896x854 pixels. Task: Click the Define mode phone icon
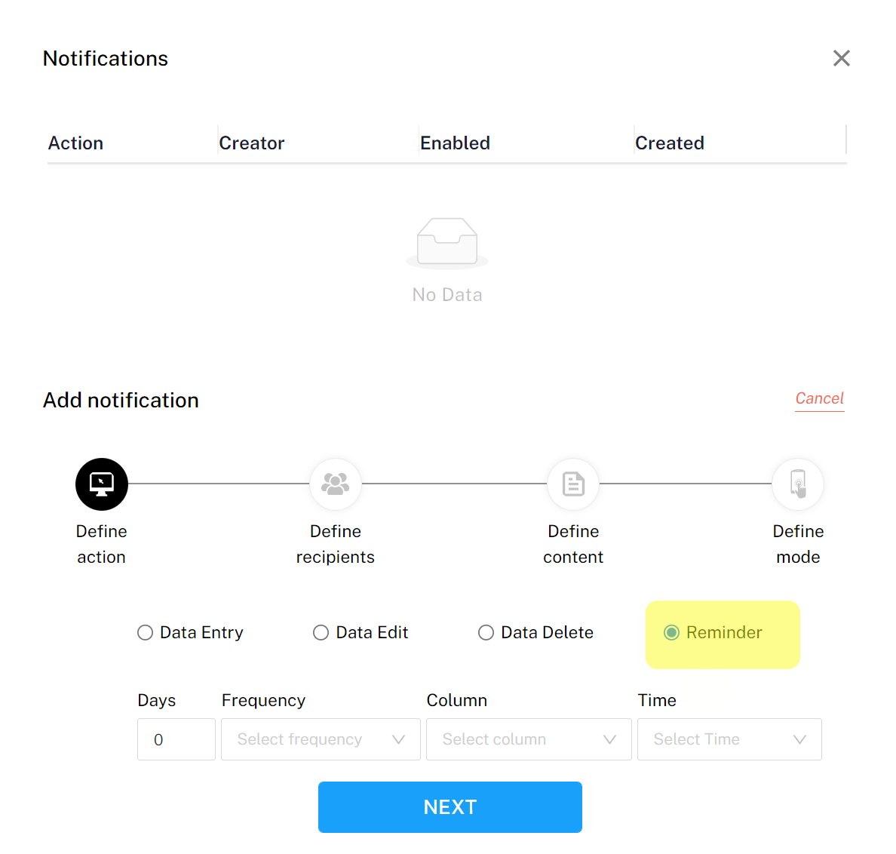pos(798,484)
